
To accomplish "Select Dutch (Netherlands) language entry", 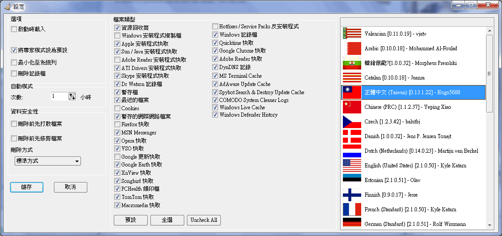I will point(414,151).
